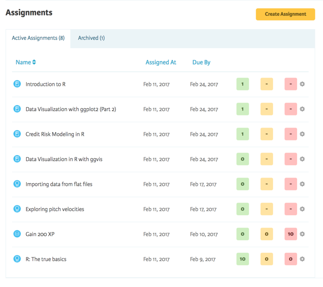Viewport: 323px width, 287px height.
Task: Click course icon beside Data Visualization with ggplot2
Action: pos(17,109)
